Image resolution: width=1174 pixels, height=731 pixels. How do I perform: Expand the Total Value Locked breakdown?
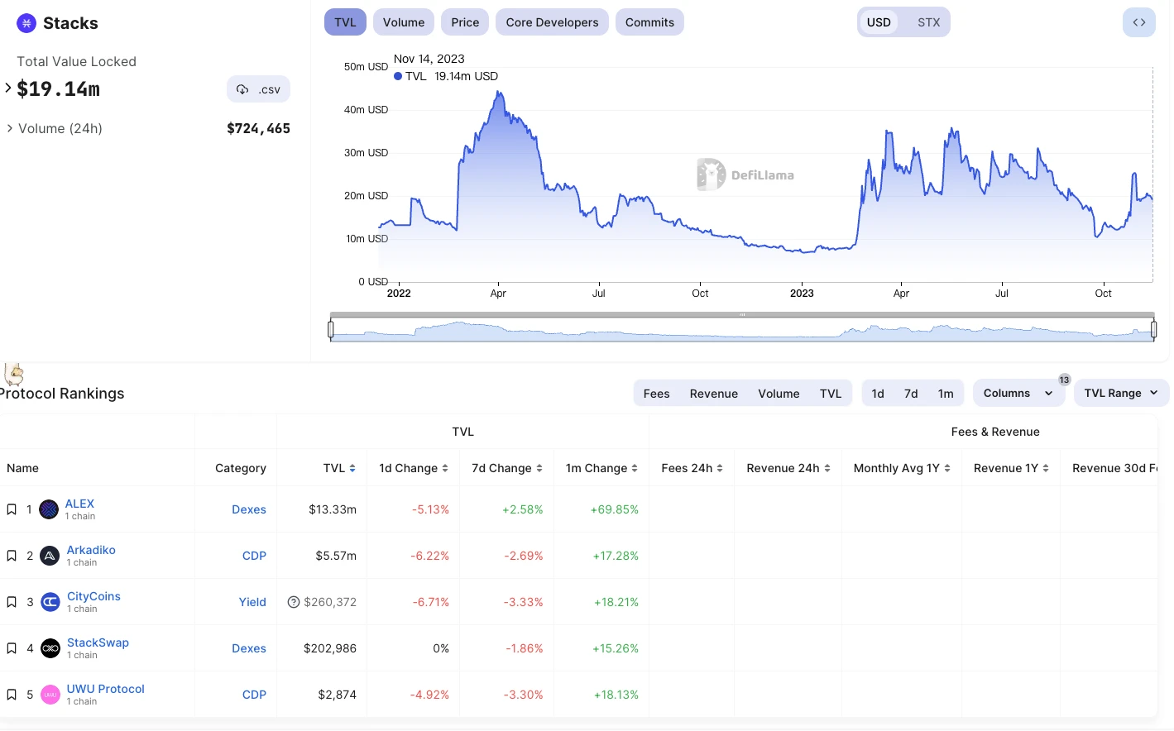point(8,88)
